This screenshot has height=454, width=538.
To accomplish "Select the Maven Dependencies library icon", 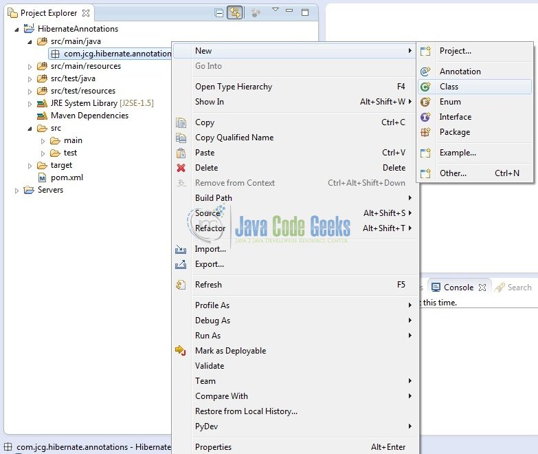I will [x=42, y=116].
